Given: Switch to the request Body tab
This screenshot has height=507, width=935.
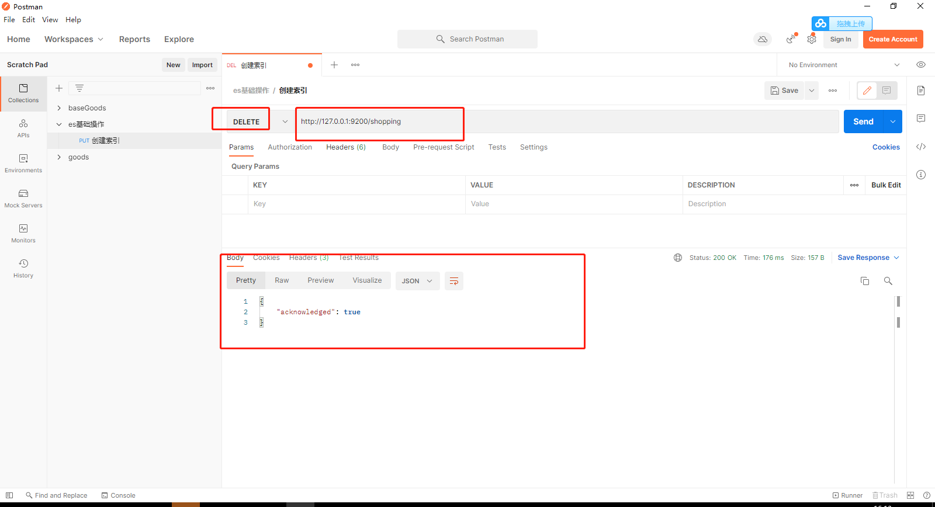Looking at the screenshot, I should (390, 147).
